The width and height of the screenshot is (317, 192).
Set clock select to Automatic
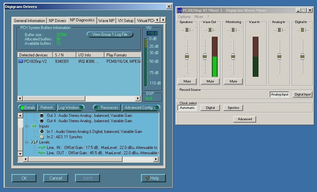pos(187,108)
